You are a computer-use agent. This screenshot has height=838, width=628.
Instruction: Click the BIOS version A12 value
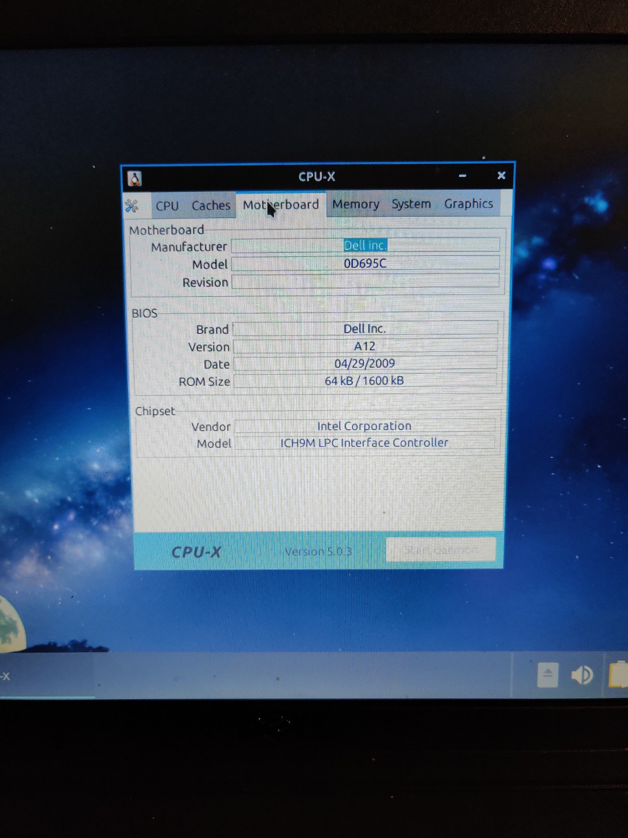(365, 346)
